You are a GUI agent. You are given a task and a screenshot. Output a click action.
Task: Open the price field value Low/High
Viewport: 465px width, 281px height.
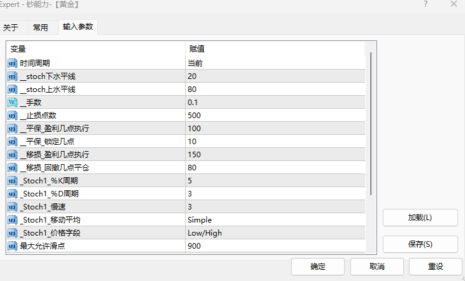tap(274, 233)
